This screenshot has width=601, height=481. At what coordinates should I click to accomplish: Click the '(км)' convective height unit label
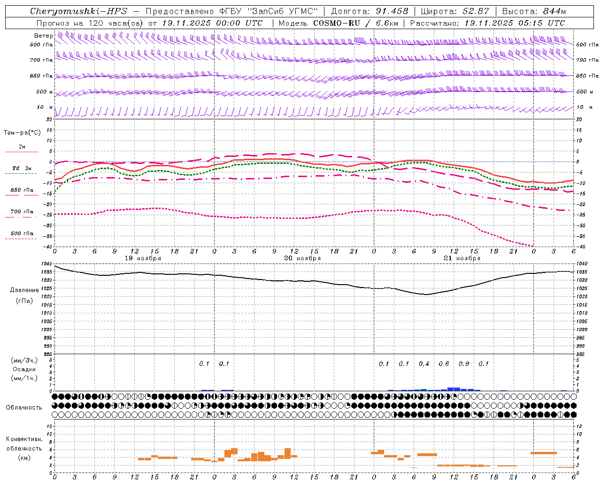pos(24,458)
